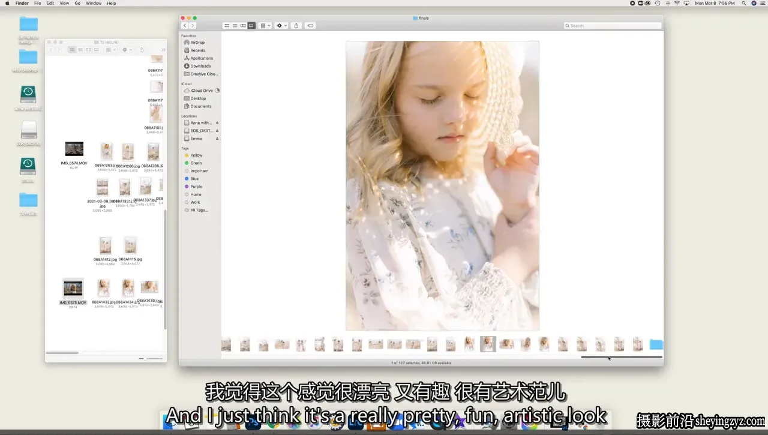Open Recents in the sidebar
The height and width of the screenshot is (435, 768).
coord(198,50)
